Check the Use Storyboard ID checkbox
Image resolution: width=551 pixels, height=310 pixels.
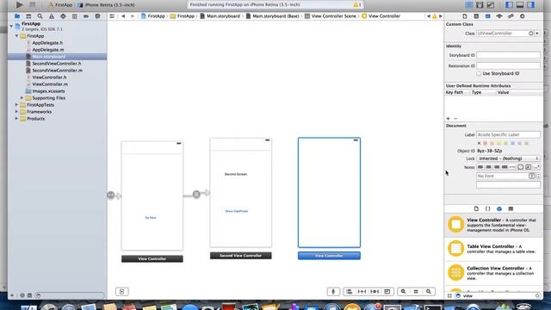(x=479, y=73)
